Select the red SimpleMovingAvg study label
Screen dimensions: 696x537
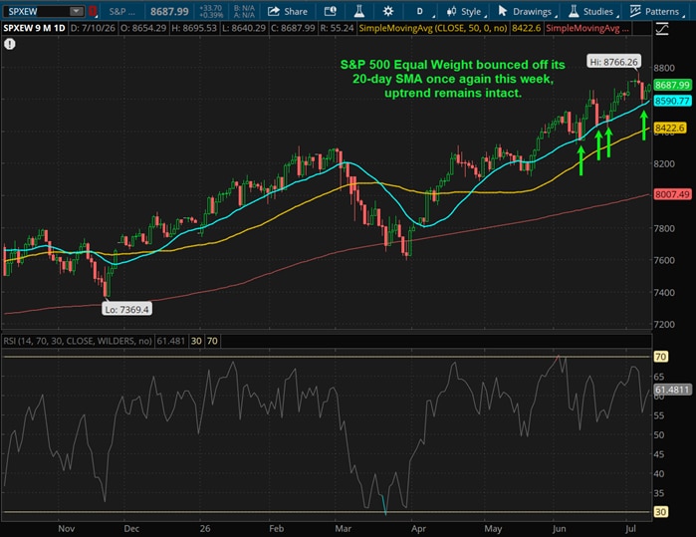click(x=586, y=29)
